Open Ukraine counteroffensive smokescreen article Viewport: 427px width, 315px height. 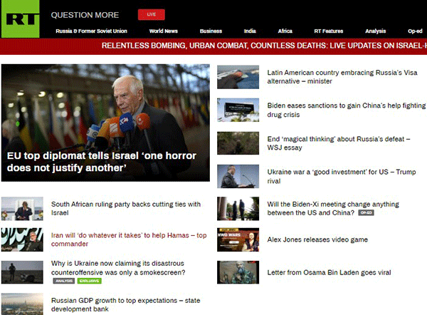(x=118, y=268)
